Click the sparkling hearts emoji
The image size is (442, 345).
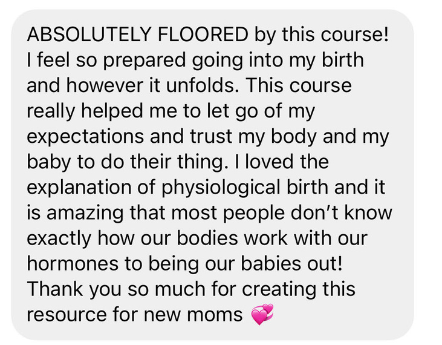[261, 315]
